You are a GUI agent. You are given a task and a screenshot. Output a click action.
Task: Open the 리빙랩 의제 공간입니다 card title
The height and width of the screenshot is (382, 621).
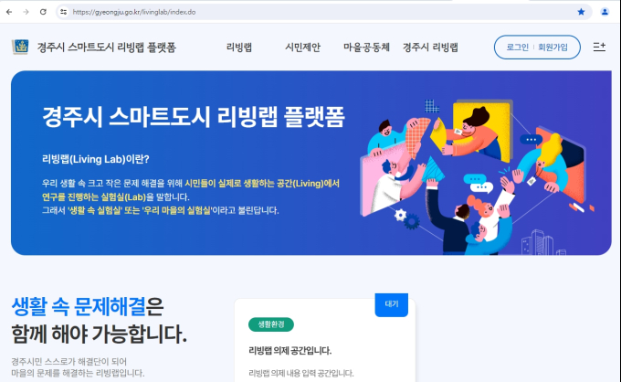click(289, 350)
